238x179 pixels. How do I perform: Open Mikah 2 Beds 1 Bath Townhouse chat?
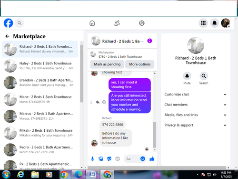pyautogui.click(x=40, y=133)
